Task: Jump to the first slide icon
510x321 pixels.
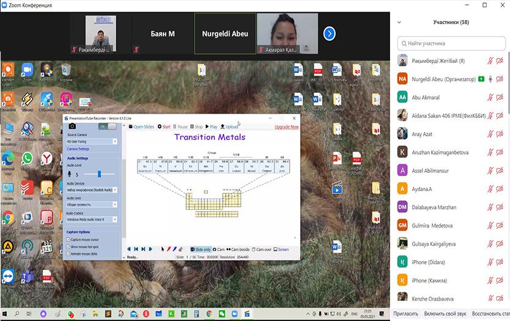Action: 136,249
